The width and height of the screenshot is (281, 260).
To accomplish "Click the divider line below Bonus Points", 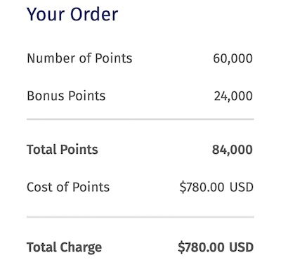I will click(140, 119).
